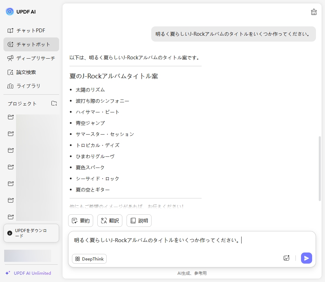
Task: Click the title 青空ジャンプ
Action: (90, 123)
